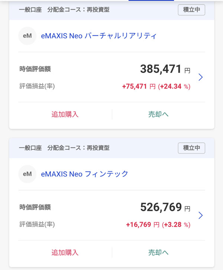Tap 追加購入 for the バーチャルリアリティ fund
This screenshot has width=223, height=270.
(65, 114)
